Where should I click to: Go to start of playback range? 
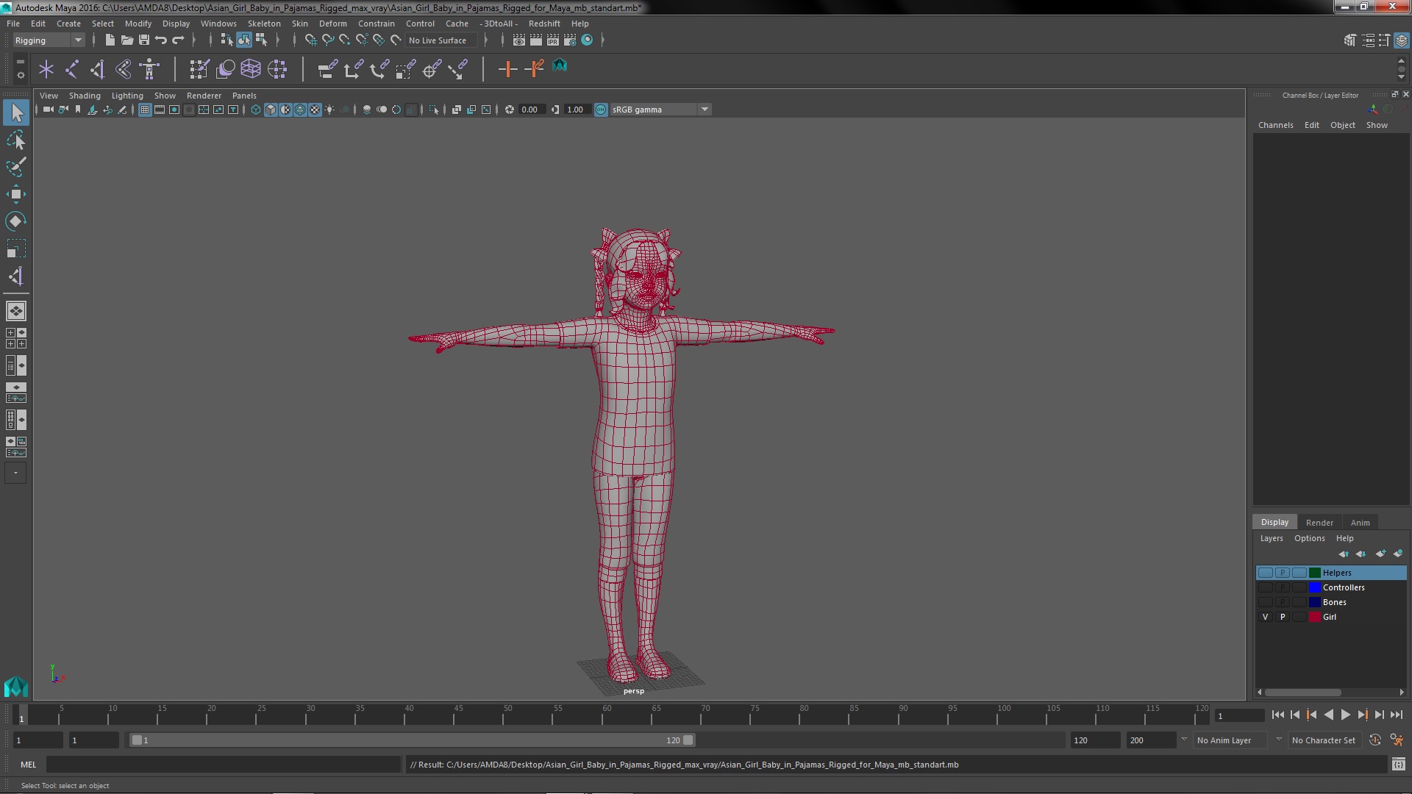[1277, 715]
